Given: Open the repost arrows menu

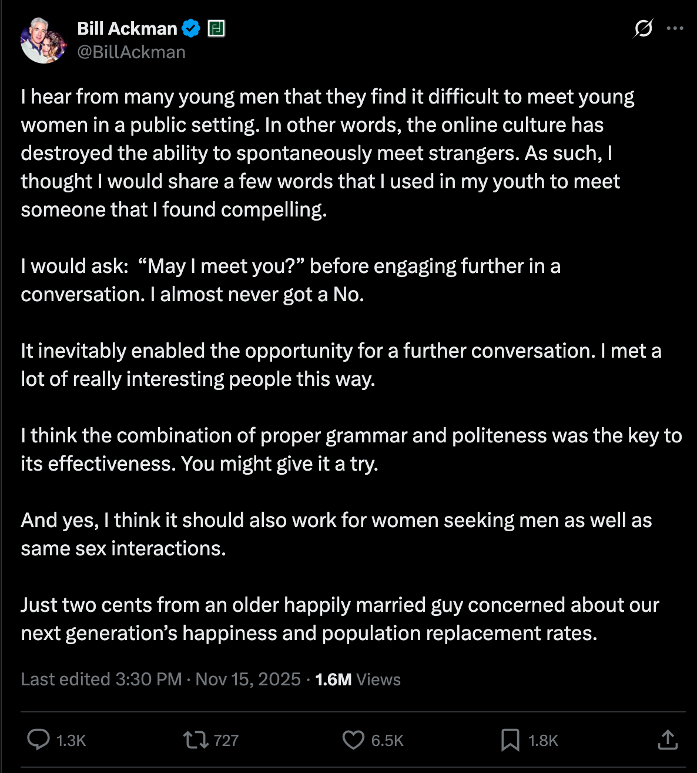Looking at the screenshot, I should 196,739.
